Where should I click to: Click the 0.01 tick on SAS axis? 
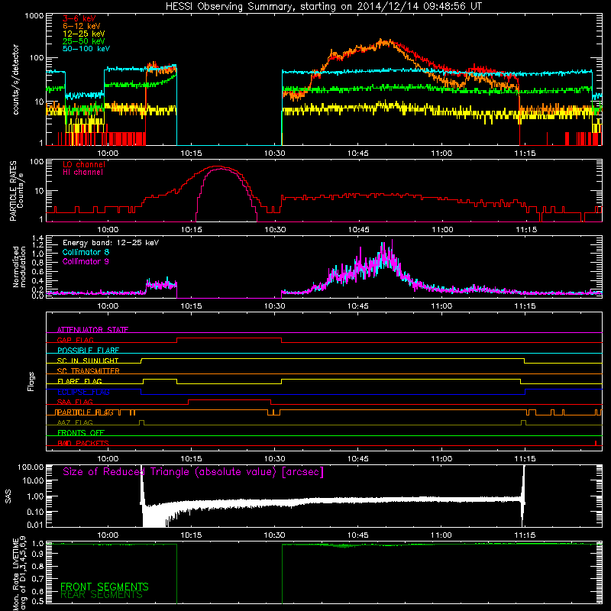(35, 525)
